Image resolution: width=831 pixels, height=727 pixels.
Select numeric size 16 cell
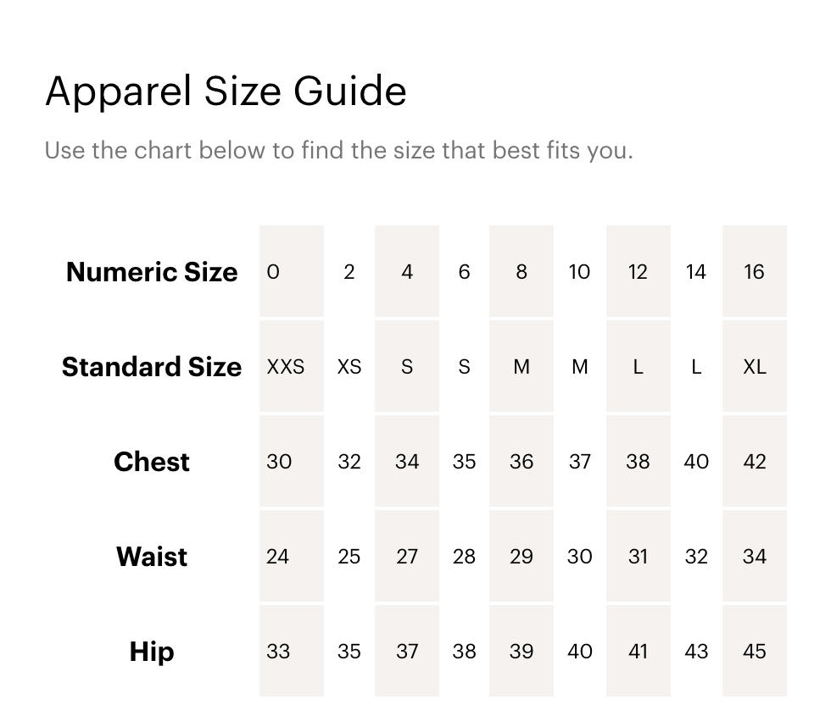point(754,272)
